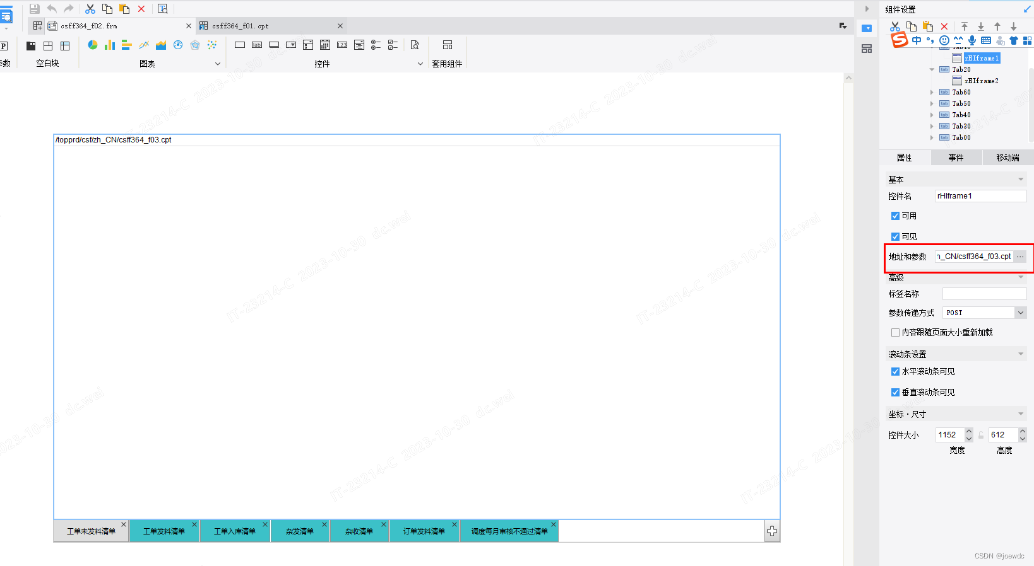
Task: Insert a column bar chart component
Action: pyautogui.click(x=110, y=45)
